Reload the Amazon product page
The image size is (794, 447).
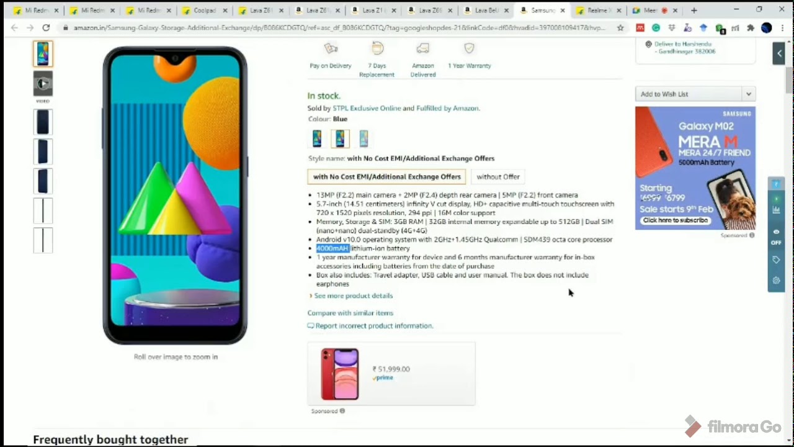pos(46,28)
